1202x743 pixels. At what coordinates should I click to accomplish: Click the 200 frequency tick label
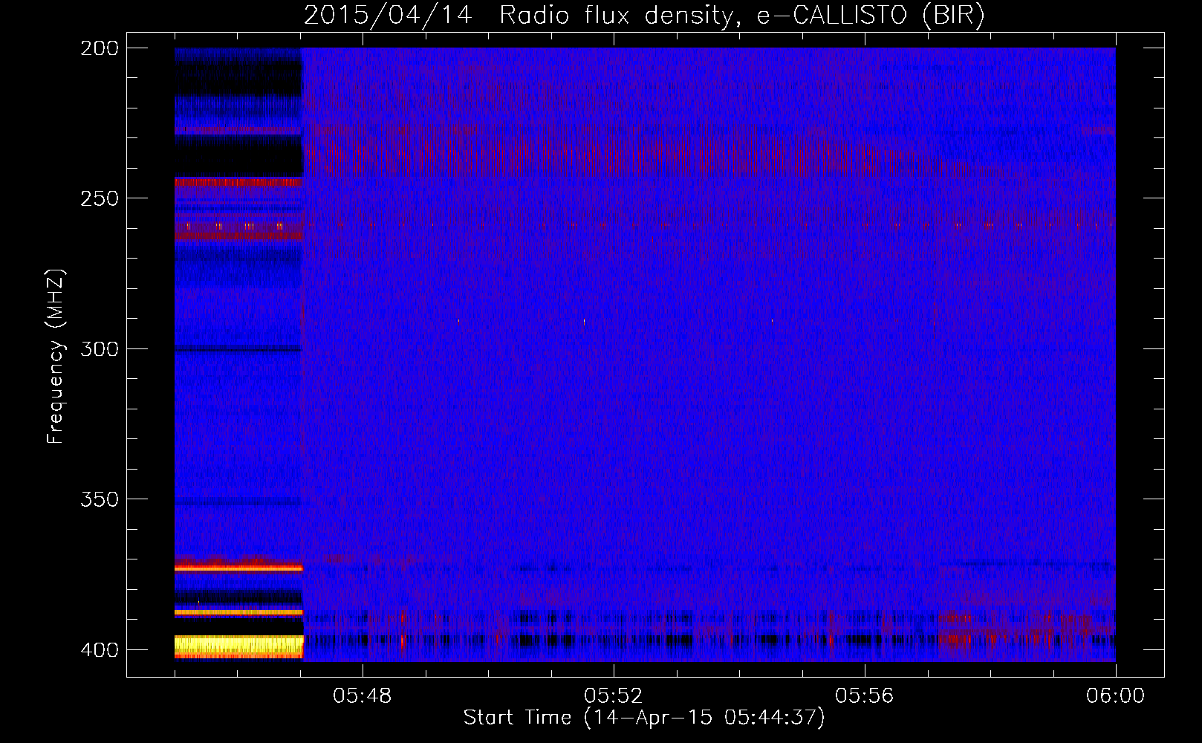tap(100, 48)
